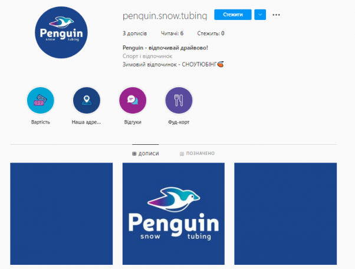This screenshot has width=355, height=269.
Task: Open the Вартість story highlight icon
Action: pos(41,101)
